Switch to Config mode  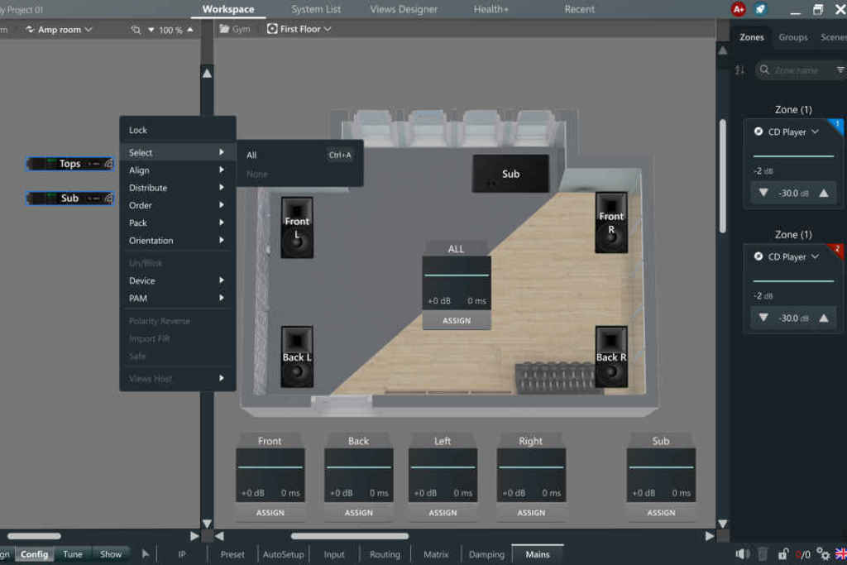[x=34, y=554]
